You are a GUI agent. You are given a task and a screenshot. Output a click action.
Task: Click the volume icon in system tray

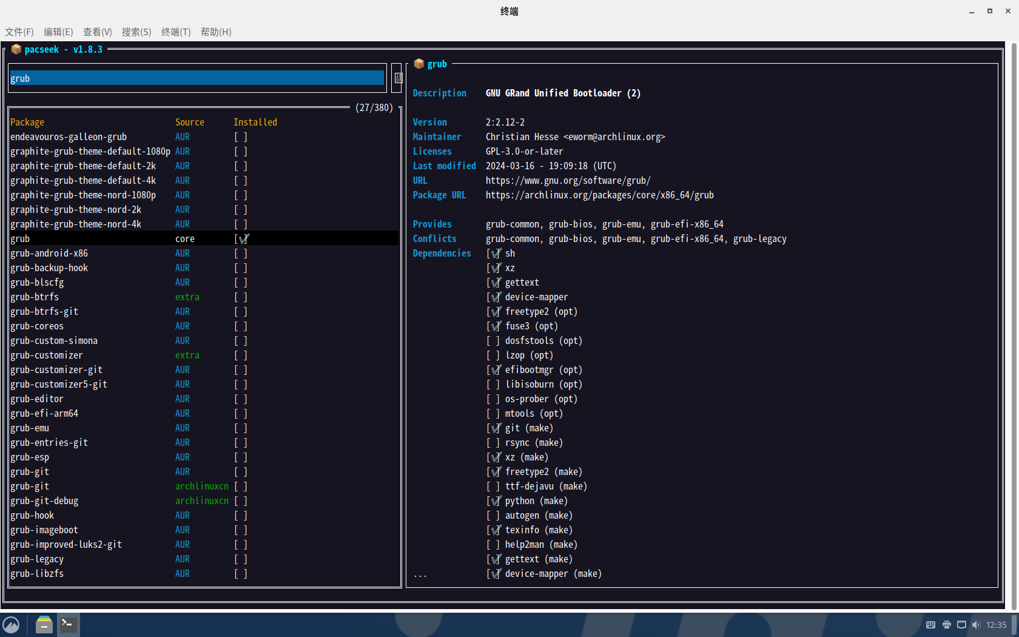(976, 625)
